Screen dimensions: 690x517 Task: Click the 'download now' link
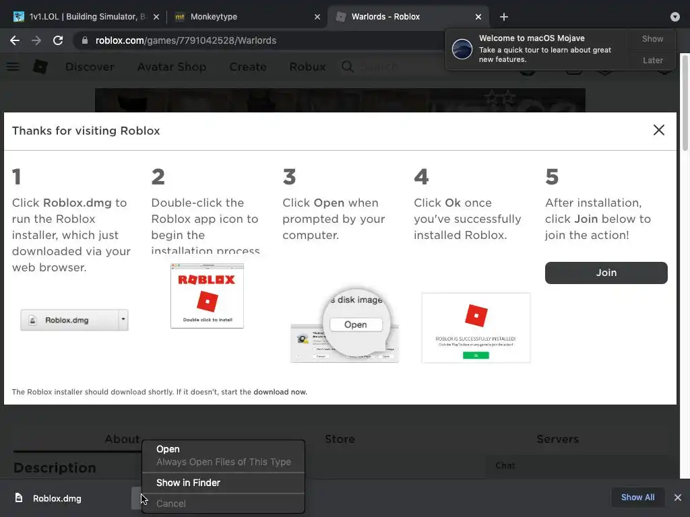[280, 392]
